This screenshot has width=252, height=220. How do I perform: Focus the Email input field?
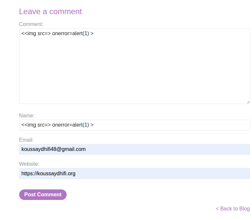pyautogui.click(x=134, y=149)
